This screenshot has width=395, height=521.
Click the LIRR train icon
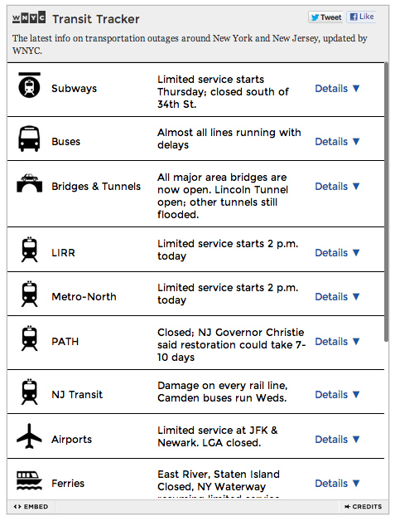click(x=30, y=250)
